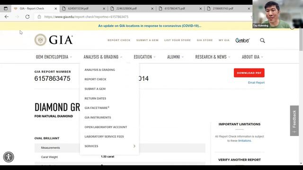The height and width of the screenshot is (170, 303).
Task: Close the 6157863475.pdf tab
Action: pos(201,8)
